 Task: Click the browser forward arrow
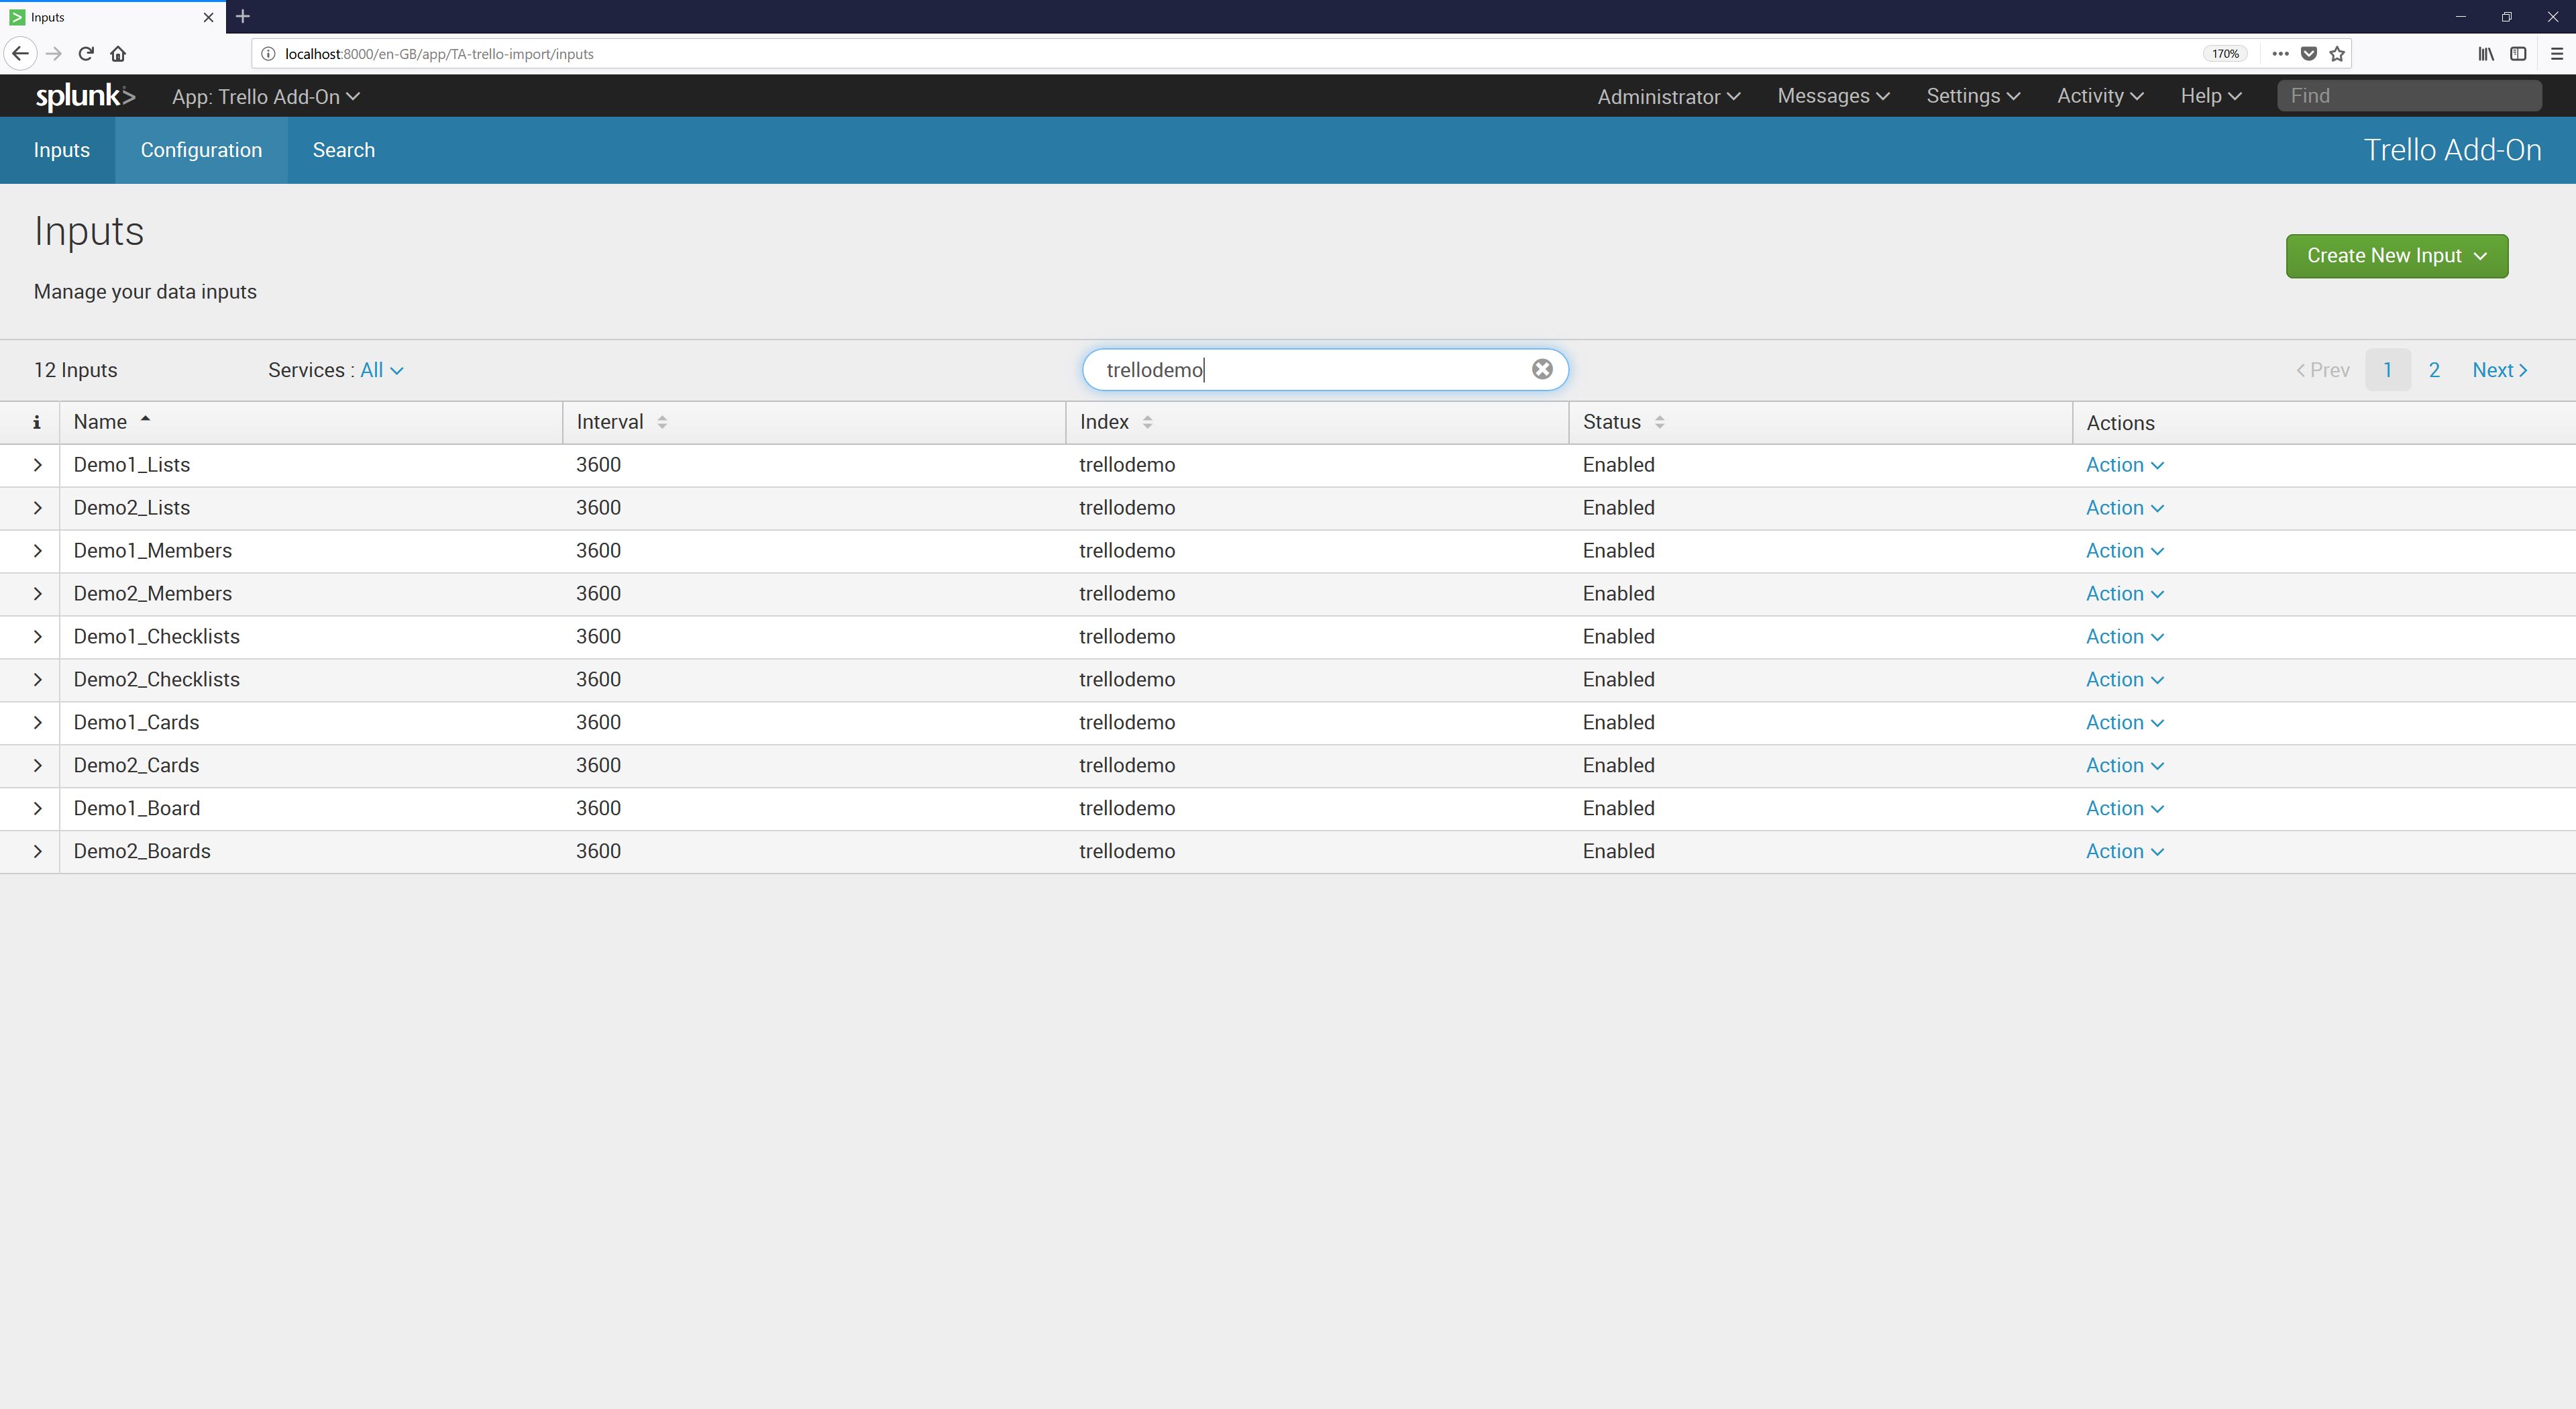click(54, 54)
